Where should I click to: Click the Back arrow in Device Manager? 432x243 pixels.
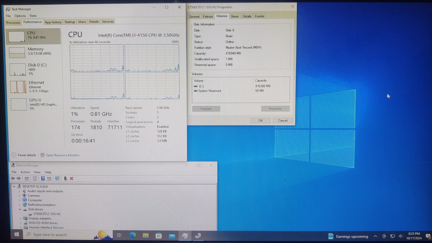(13, 179)
